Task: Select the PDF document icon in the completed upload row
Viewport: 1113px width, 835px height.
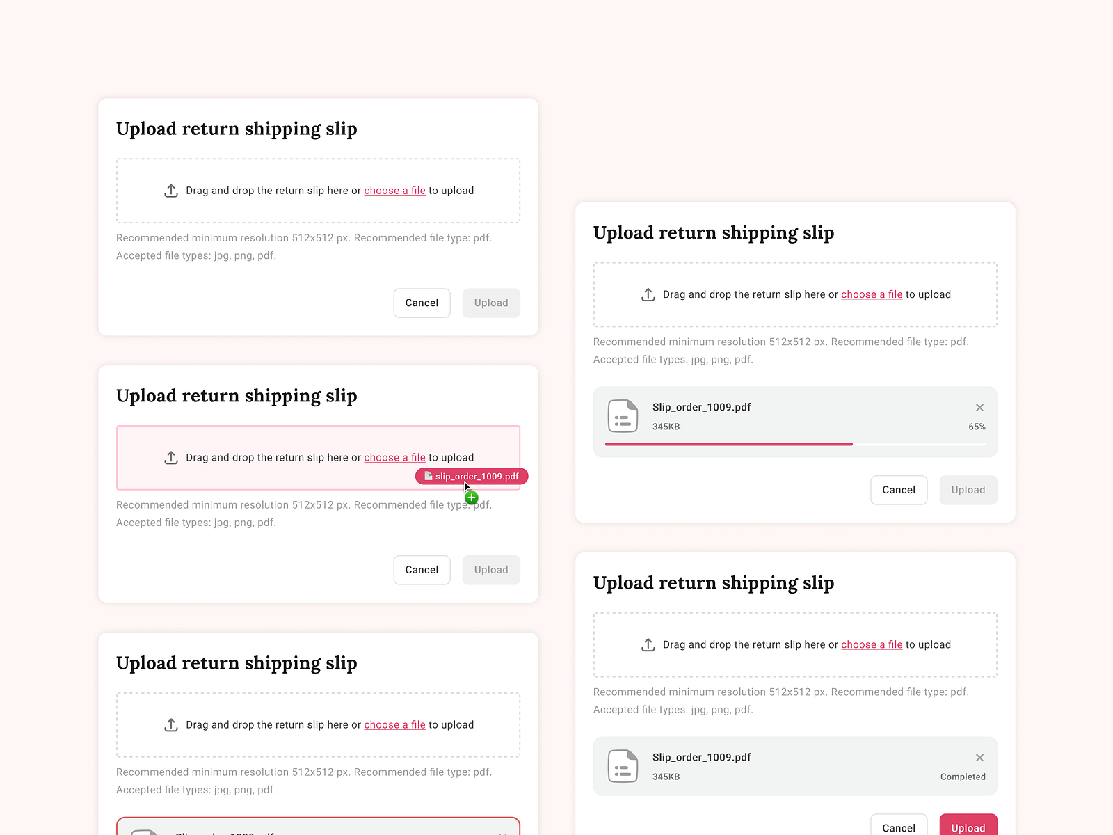Action: (623, 765)
